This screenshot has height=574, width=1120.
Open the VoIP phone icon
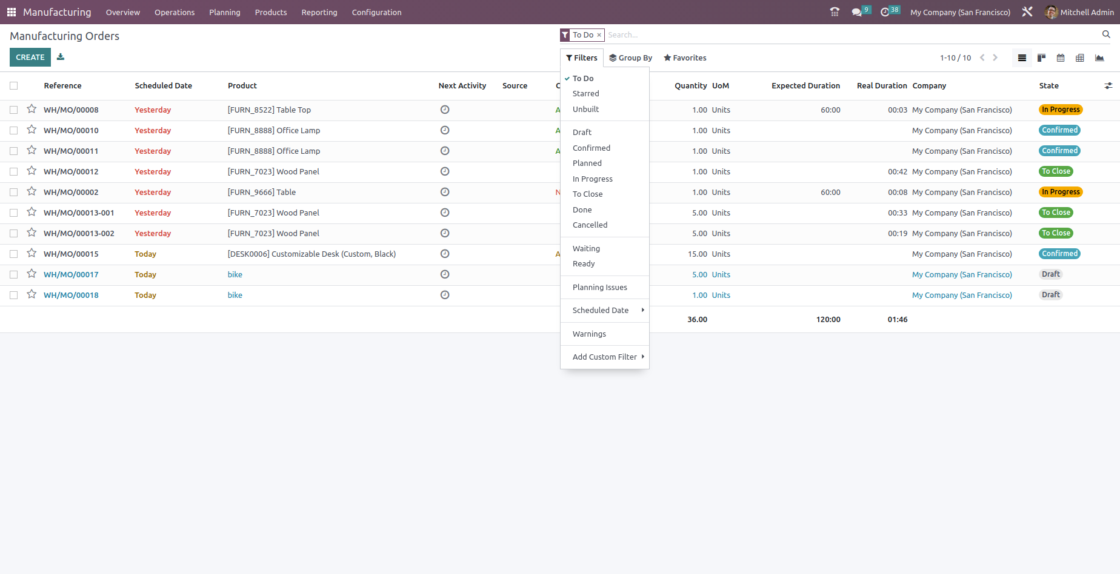(835, 12)
